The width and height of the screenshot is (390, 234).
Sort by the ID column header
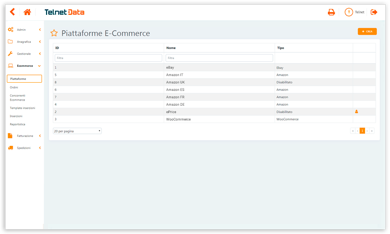57,48
